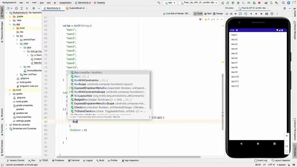297x167 pixels.
Task: Open the Emulator panel settings gear
Action: coord(284,8)
